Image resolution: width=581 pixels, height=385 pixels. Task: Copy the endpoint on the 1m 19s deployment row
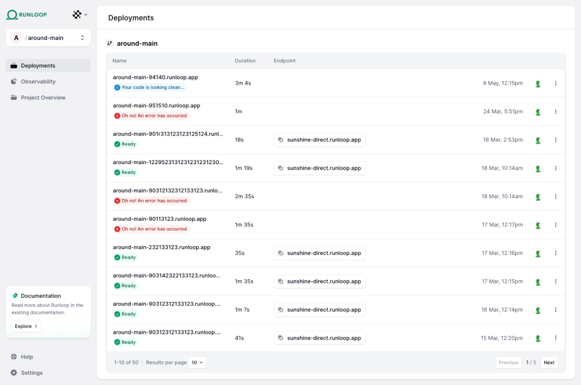pos(281,168)
